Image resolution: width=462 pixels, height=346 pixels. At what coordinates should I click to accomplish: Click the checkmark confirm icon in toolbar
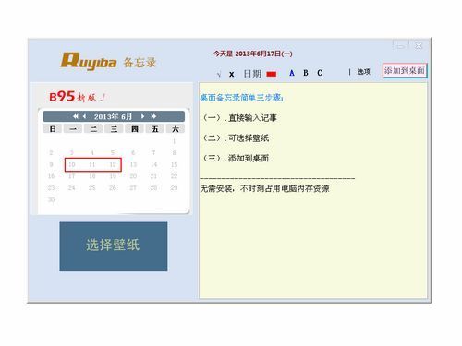pos(219,74)
